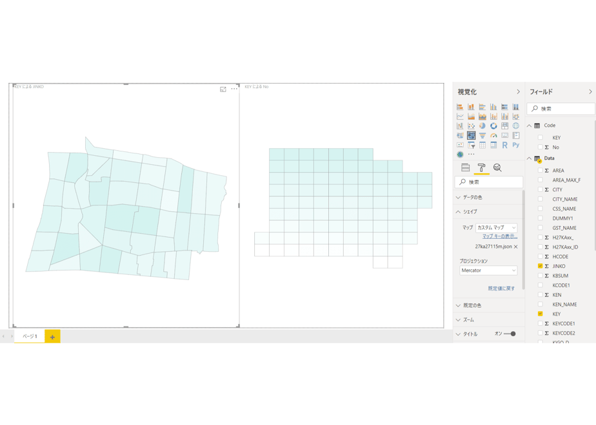Select the ArcGIS Maps visual
Image resolution: width=596 pixels, height=425 pixels.
[x=460, y=155]
